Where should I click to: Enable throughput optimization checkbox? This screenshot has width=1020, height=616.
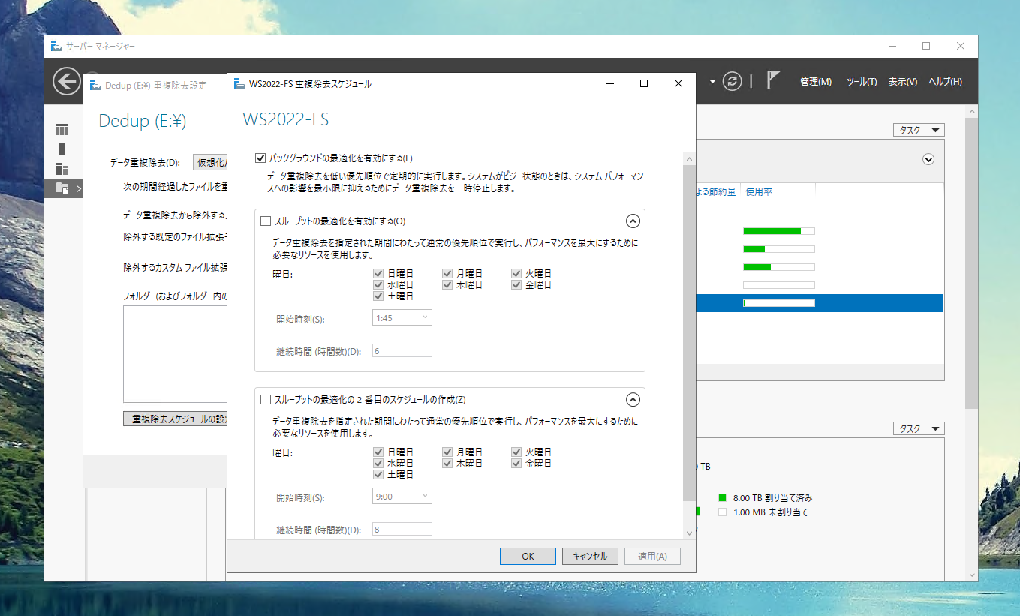coord(265,221)
